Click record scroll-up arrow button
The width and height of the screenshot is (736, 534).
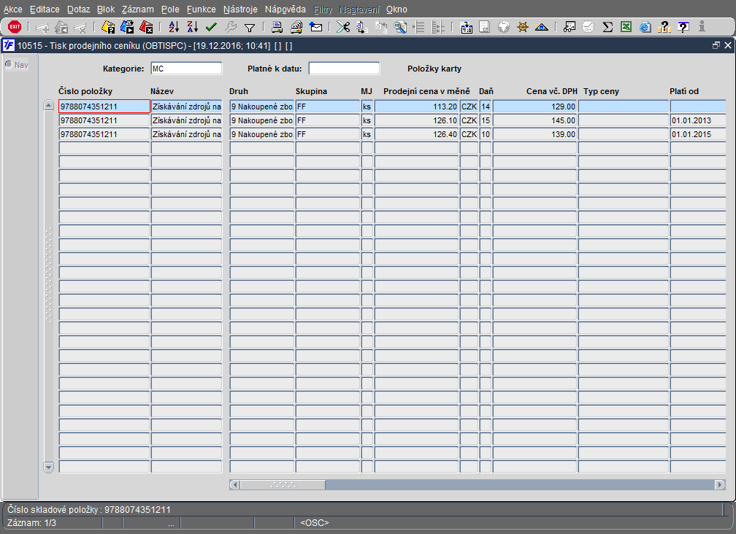(x=48, y=105)
